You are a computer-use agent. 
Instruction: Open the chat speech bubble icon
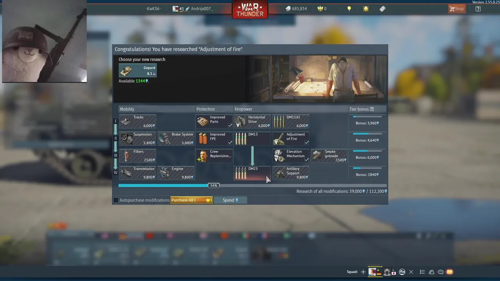click(441, 272)
